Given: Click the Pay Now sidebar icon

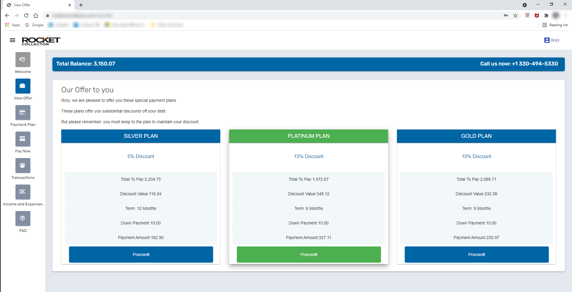Looking at the screenshot, I should [23, 139].
